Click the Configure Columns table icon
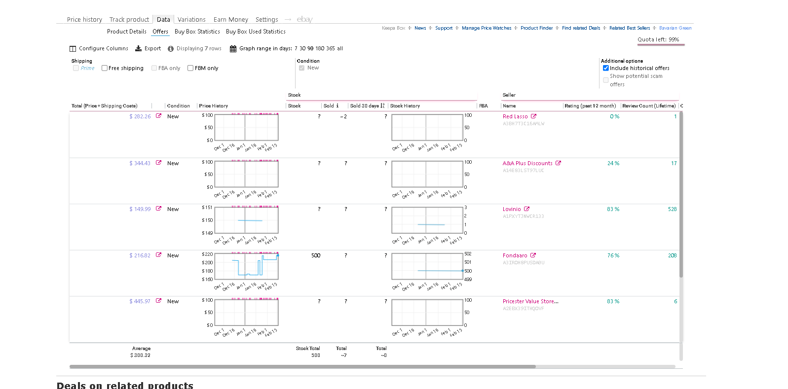 coord(73,49)
